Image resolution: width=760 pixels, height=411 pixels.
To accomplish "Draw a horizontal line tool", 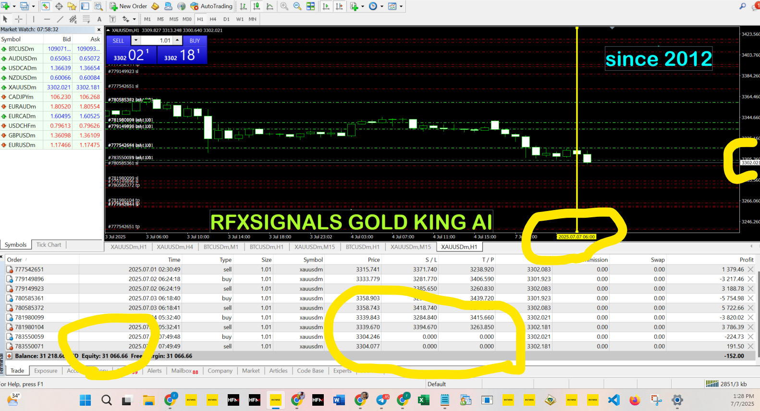I will (47, 19).
